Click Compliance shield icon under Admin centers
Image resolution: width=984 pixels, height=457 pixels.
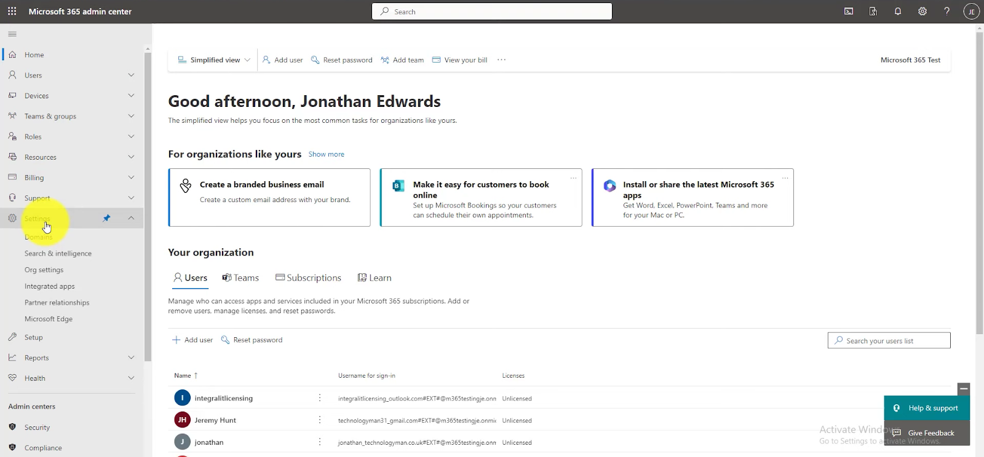pyautogui.click(x=12, y=447)
